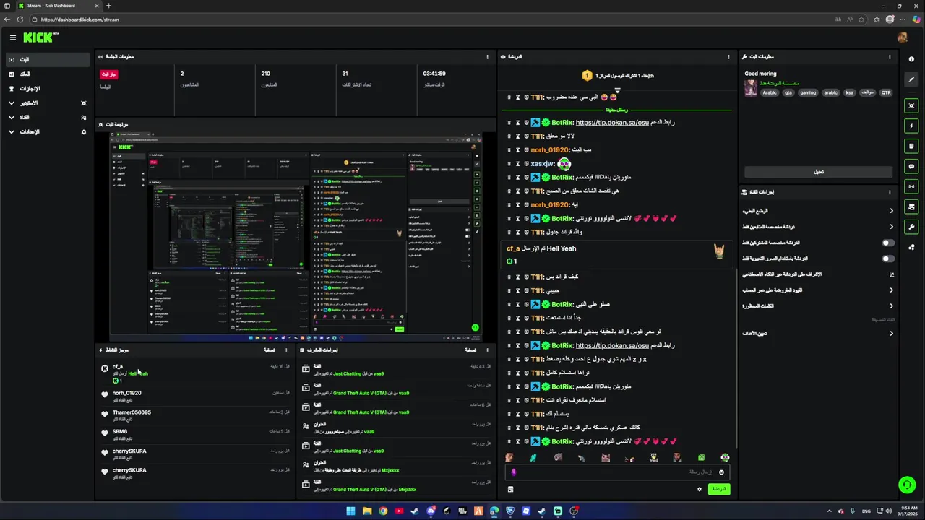925x520 pixels.
Task: Click the تحويل button in the stream info panel
Action: 819,172
